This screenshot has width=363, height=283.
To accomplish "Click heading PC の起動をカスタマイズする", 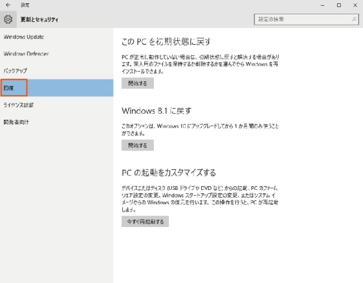I will pyautogui.click(x=169, y=172).
